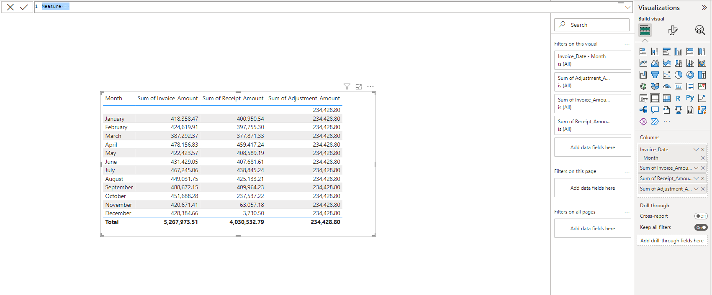This screenshot has width=712, height=295.
Task: Choose the clustered column chart visual
Action: point(679,51)
